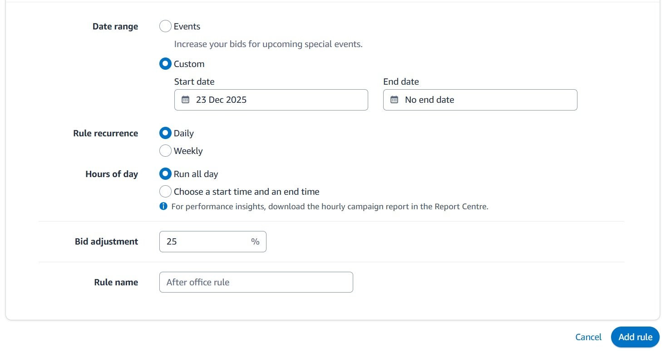Image resolution: width=666 pixels, height=351 pixels.
Task: Click the Date range section label
Action: [x=115, y=26]
